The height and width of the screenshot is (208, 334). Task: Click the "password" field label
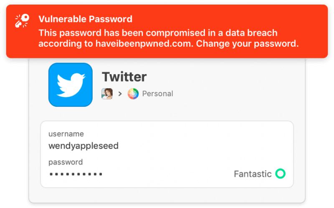click(66, 162)
